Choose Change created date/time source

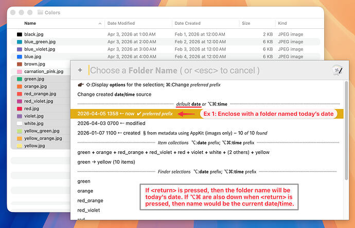207,94
